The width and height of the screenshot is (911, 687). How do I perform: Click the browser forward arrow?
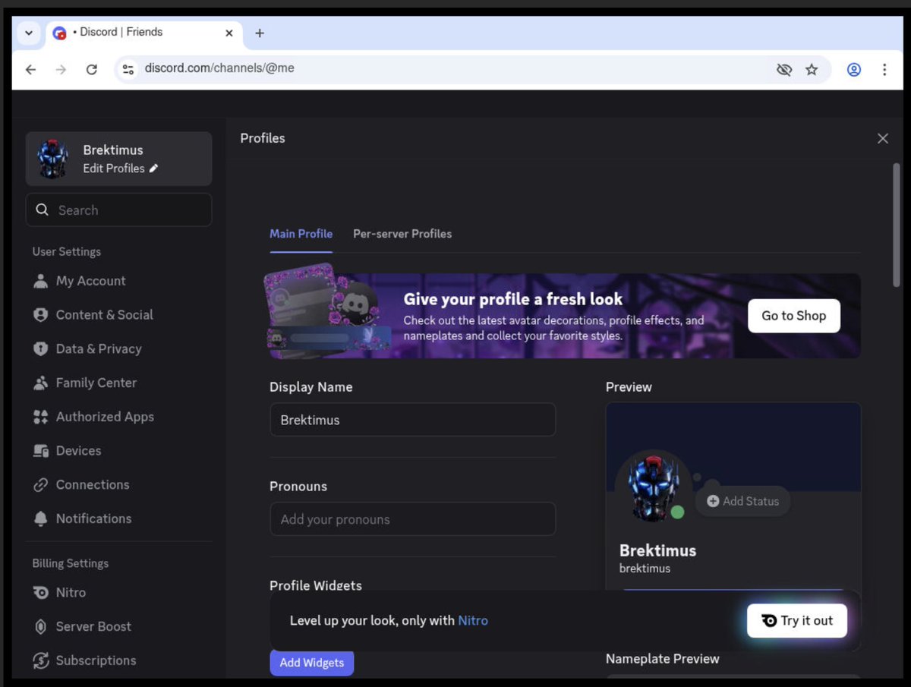pyautogui.click(x=61, y=69)
